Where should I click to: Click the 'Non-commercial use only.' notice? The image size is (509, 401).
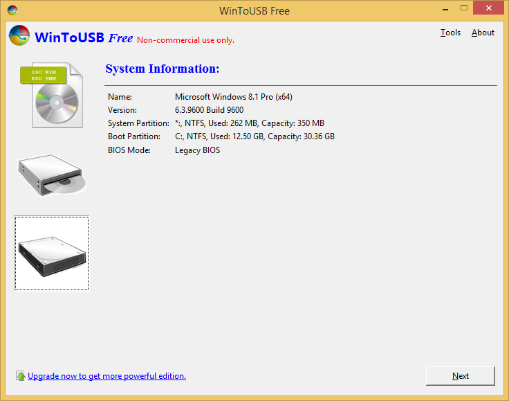(x=185, y=40)
